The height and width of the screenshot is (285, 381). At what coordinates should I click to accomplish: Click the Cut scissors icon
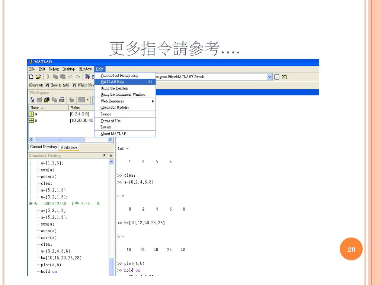click(48, 76)
